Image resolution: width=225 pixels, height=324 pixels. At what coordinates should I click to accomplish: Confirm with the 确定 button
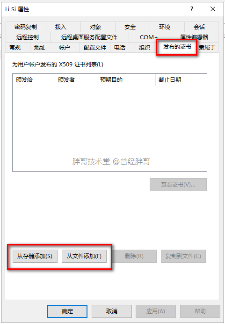tap(67, 311)
